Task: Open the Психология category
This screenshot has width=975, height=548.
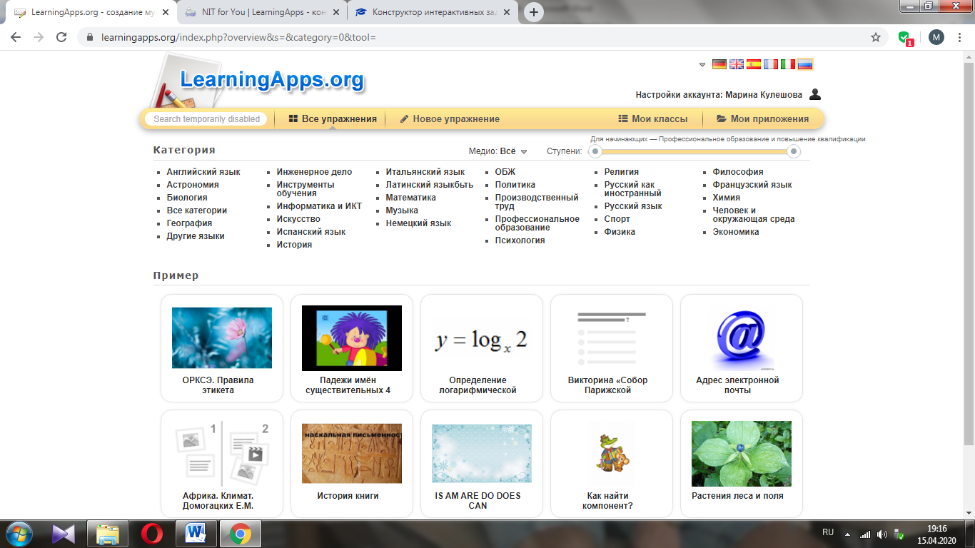Action: click(x=520, y=240)
